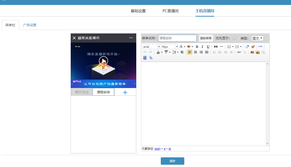The image size is (291, 167).
Task: Expand the unordered list style dropdown
Action: click(241, 47)
